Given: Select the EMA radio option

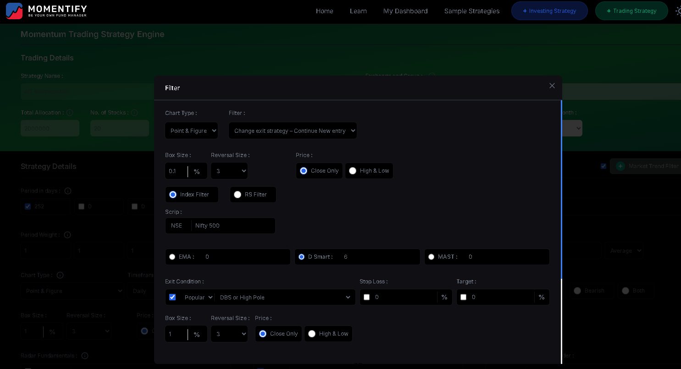Looking at the screenshot, I should pos(172,257).
